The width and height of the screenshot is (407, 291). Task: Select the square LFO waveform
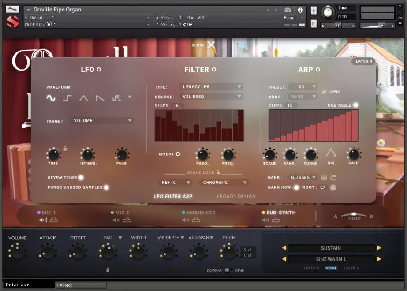[x=67, y=97]
